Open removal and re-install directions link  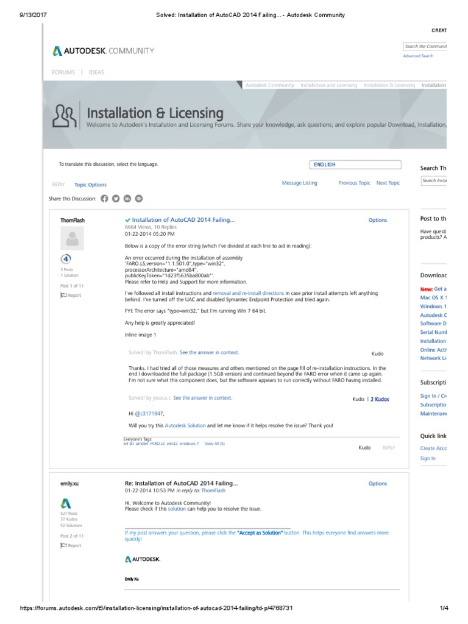tap(249, 293)
